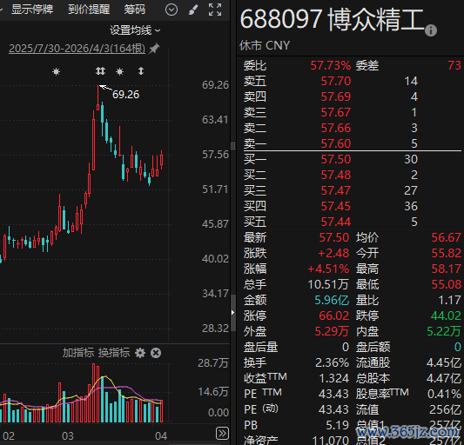Open stock info icon next to 博众精工
The height and width of the screenshot is (445, 464).
(x=431, y=30)
